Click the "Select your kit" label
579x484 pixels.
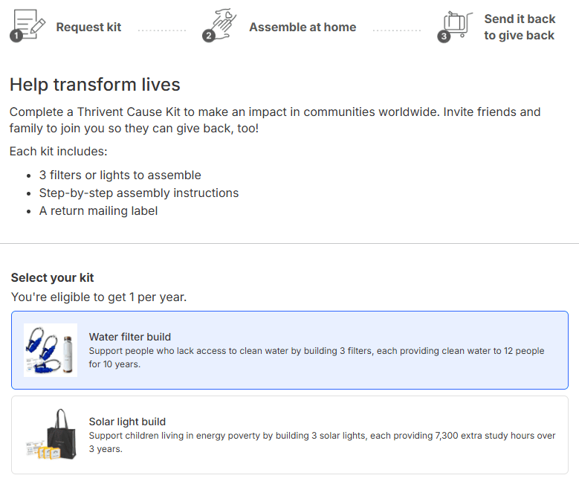pyautogui.click(x=53, y=278)
